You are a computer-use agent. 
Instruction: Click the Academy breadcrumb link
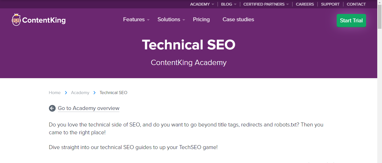[x=80, y=93]
